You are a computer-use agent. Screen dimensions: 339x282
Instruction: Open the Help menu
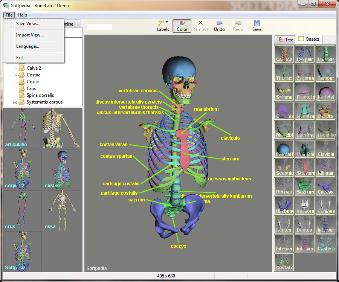[22, 15]
